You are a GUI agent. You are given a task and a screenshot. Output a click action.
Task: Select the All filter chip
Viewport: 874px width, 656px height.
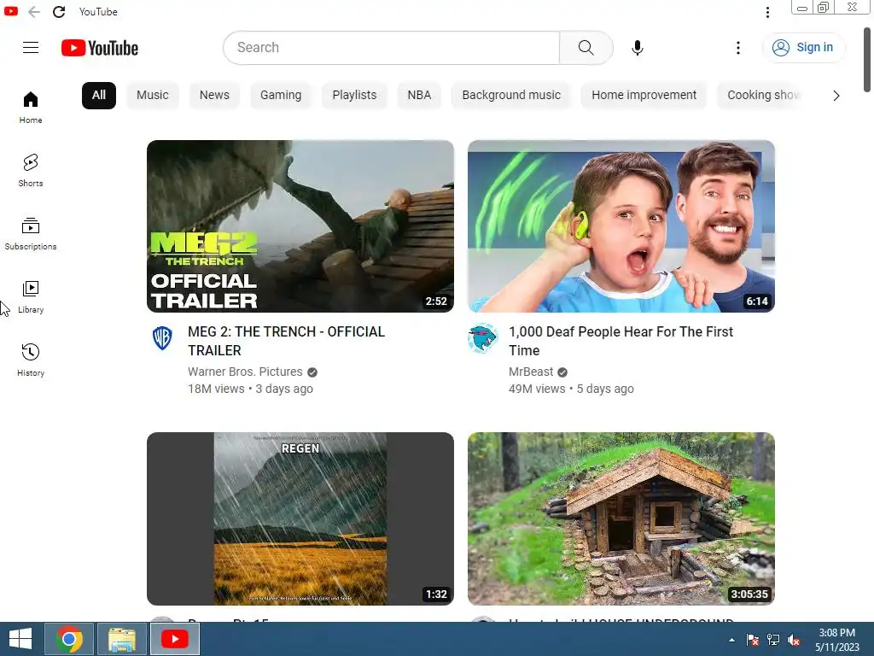pyautogui.click(x=99, y=96)
